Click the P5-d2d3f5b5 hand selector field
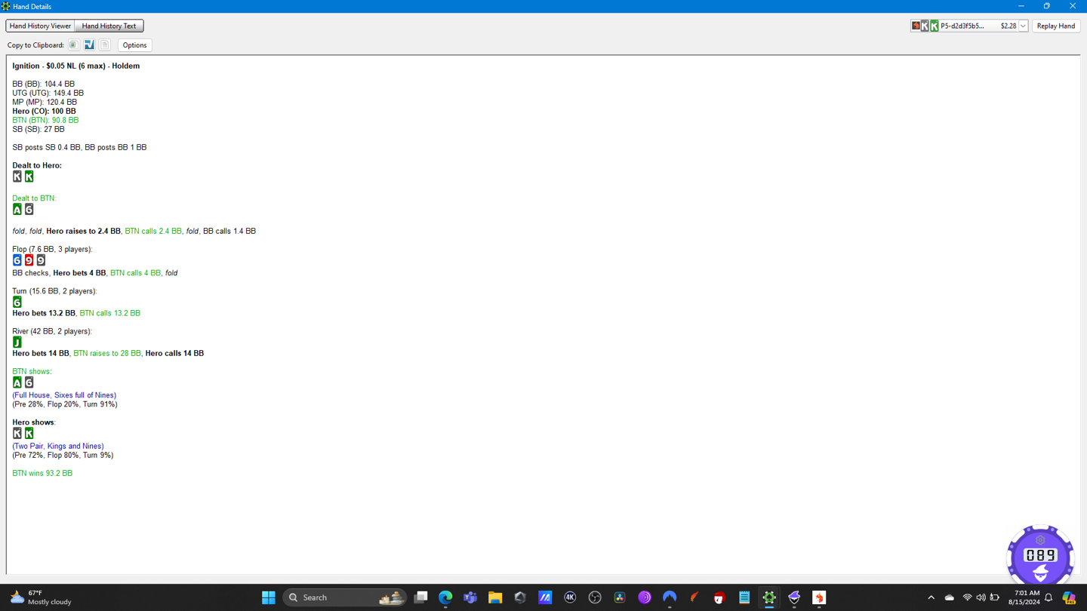This screenshot has width=1087, height=611. pos(965,26)
